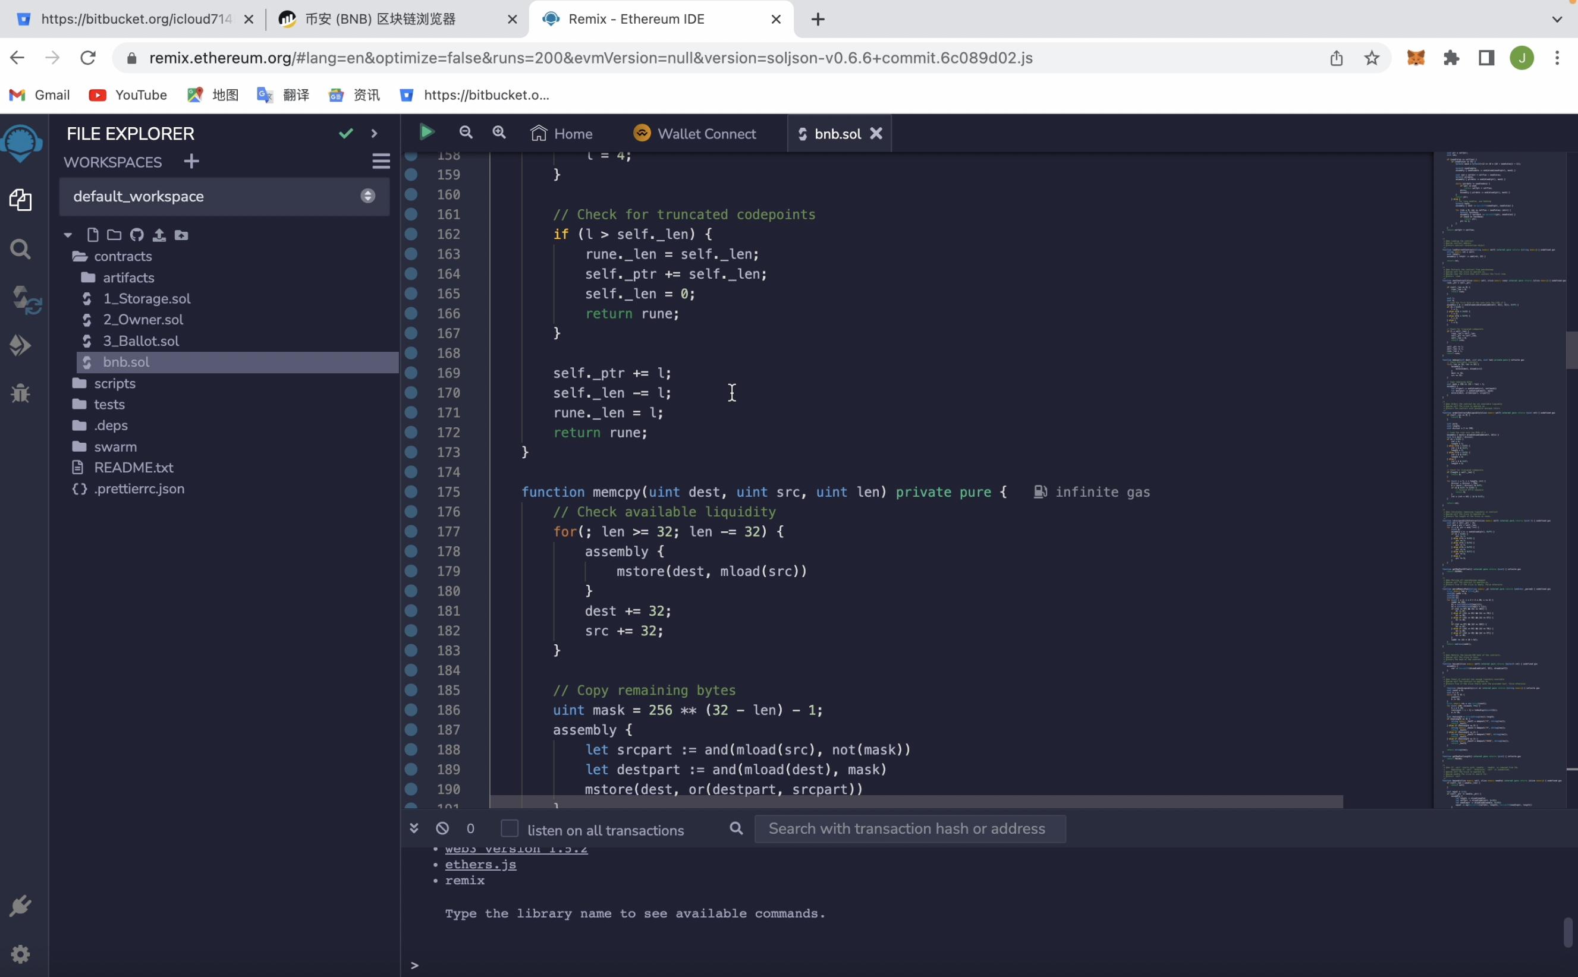
Task: Click the Remix logo icon in sidebar
Action: click(21, 143)
